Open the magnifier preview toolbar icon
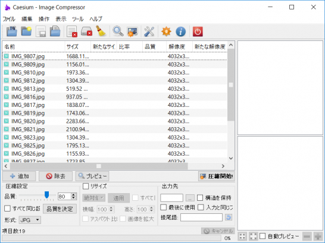Viewport: 325px width, 243px height. [x=118, y=31]
